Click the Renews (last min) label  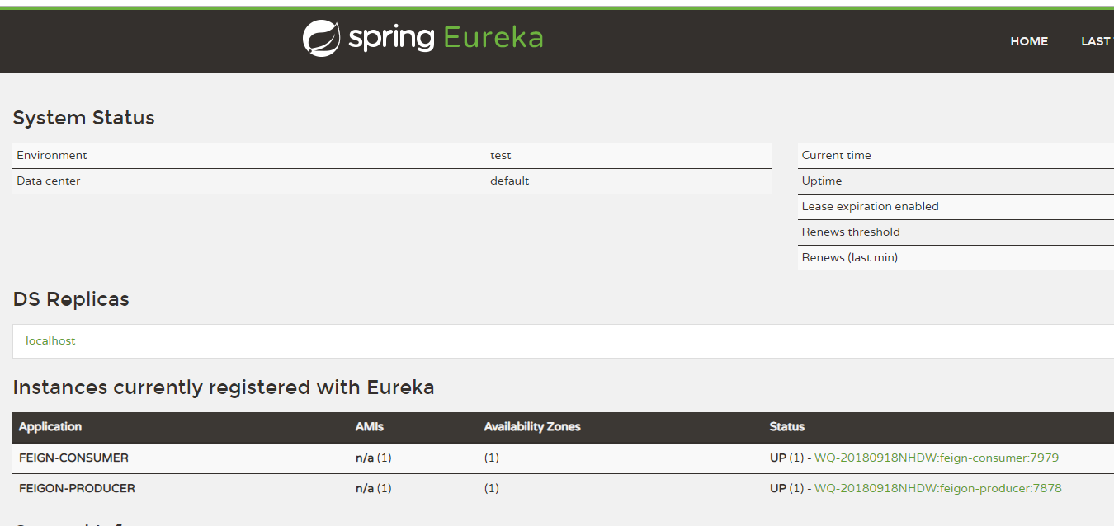coord(850,257)
